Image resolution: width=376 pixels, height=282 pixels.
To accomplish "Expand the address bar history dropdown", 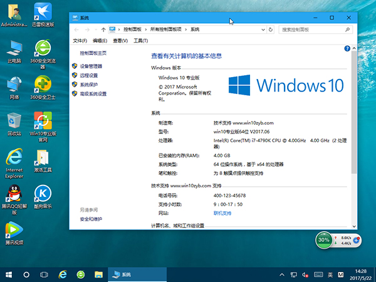I will tap(263, 29).
